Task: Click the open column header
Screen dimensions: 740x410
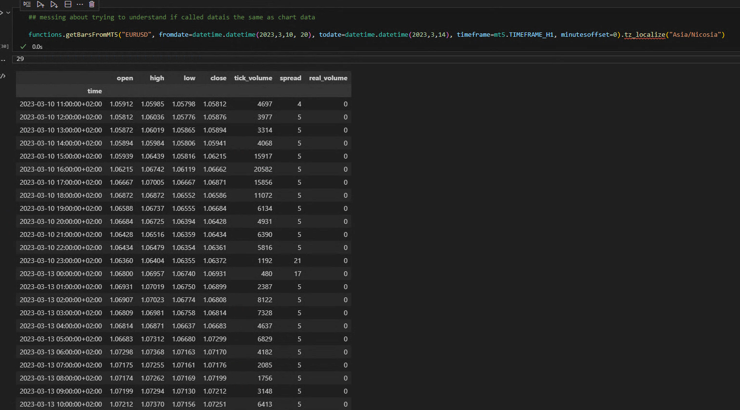Action: [x=125, y=78]
